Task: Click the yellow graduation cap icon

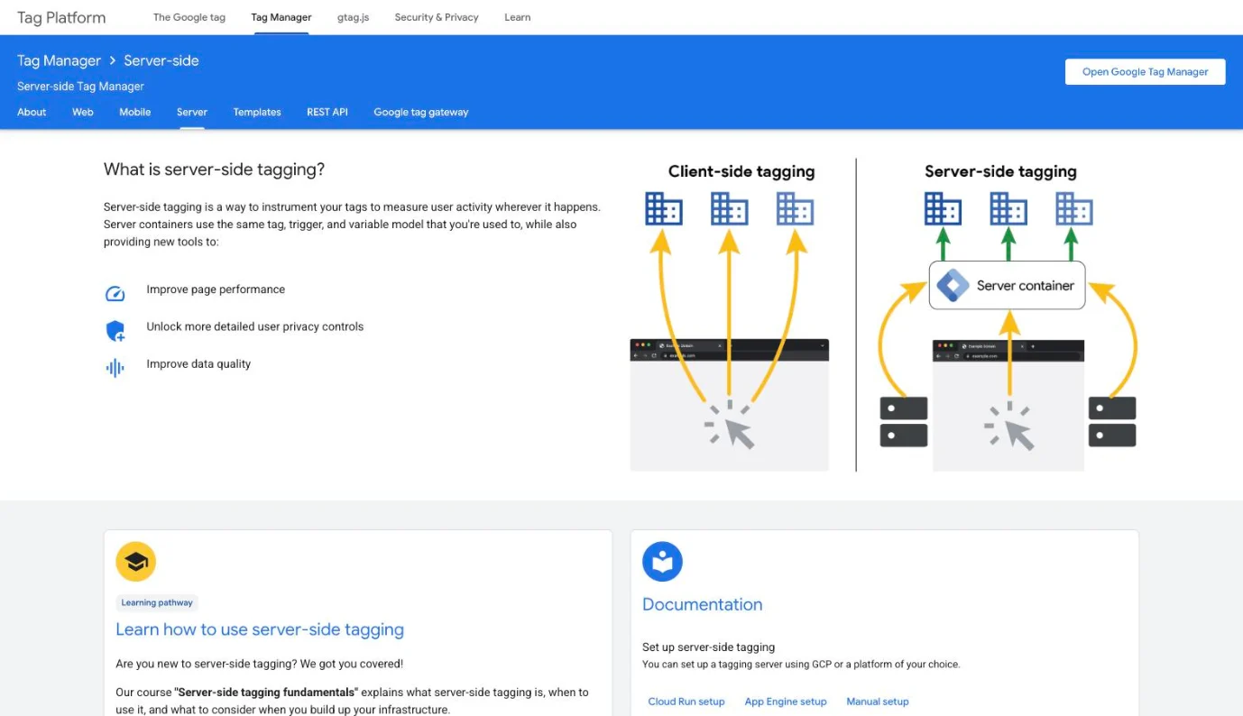Action: tap(136, 562)
